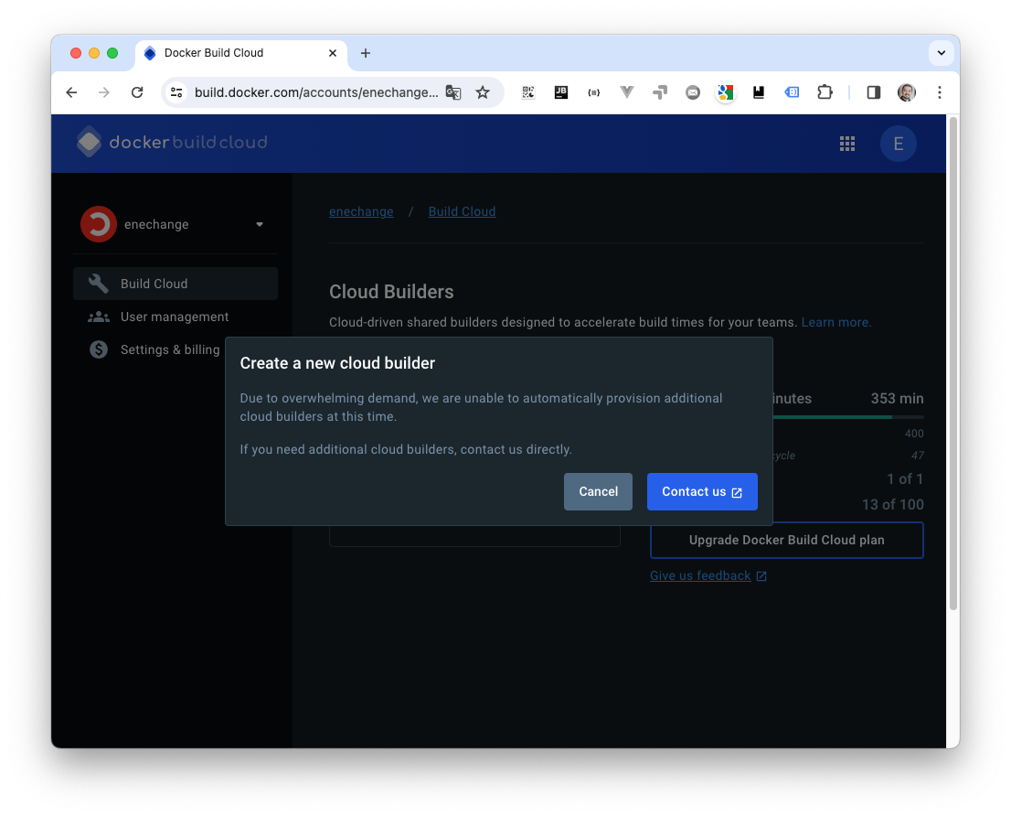This screenshot has width=1011, height=816.
Task: Open the Extensions puzzle icon
Action: click(x=825, y=92)
